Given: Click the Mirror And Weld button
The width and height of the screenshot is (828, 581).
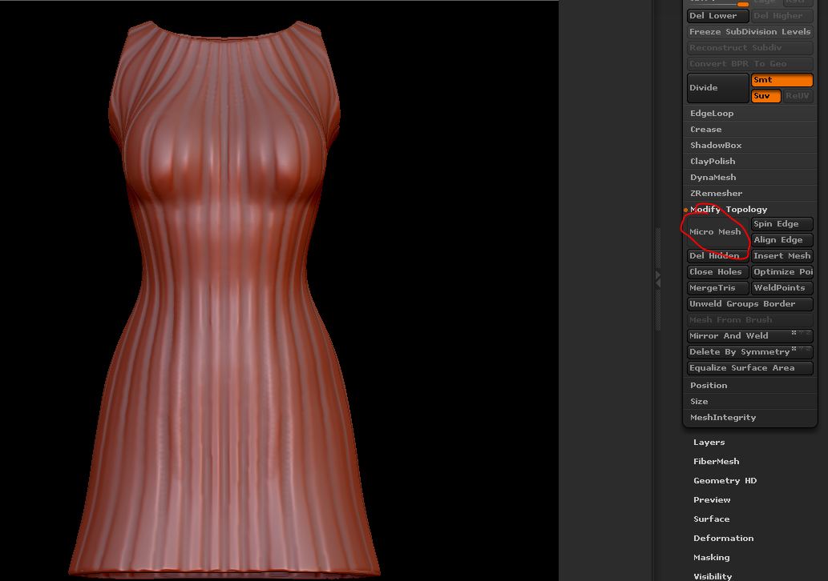Looking at the screenshot, I should point(749,336).
